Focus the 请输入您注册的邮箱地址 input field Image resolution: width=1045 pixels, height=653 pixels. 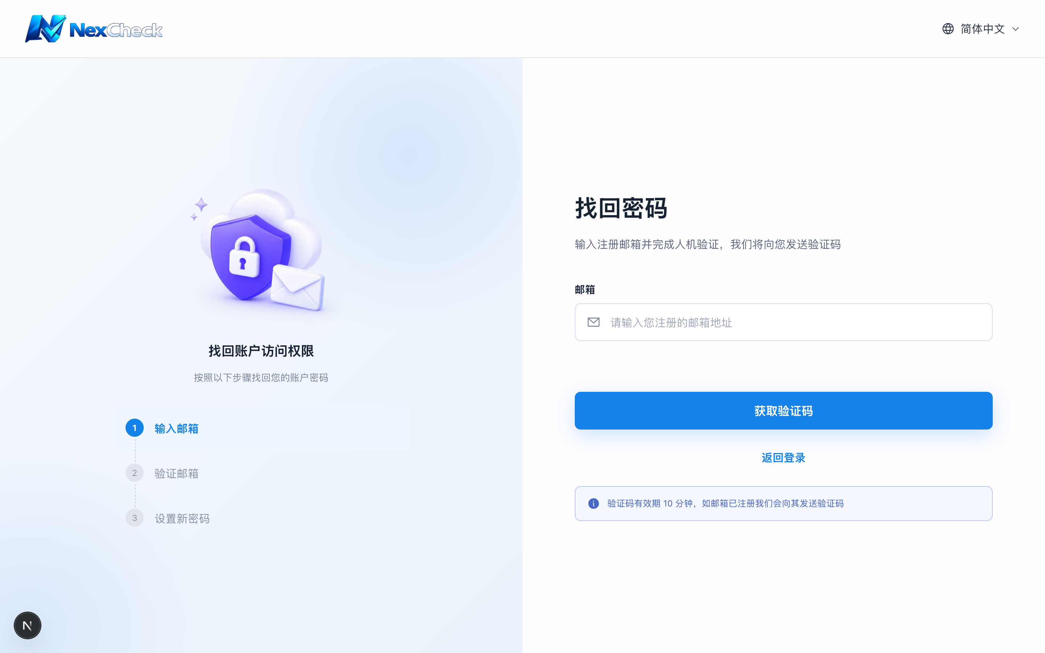click(783, 322)
